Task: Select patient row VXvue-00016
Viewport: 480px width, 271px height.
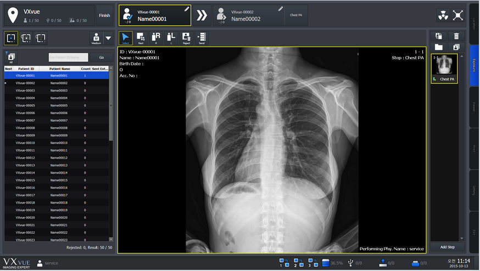Action: 57,188
